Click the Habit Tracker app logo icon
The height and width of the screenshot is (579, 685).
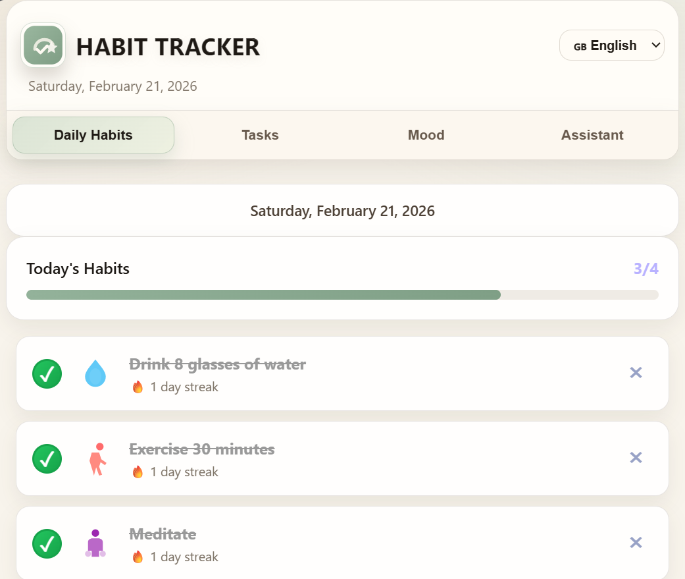[x=43, y=45]
